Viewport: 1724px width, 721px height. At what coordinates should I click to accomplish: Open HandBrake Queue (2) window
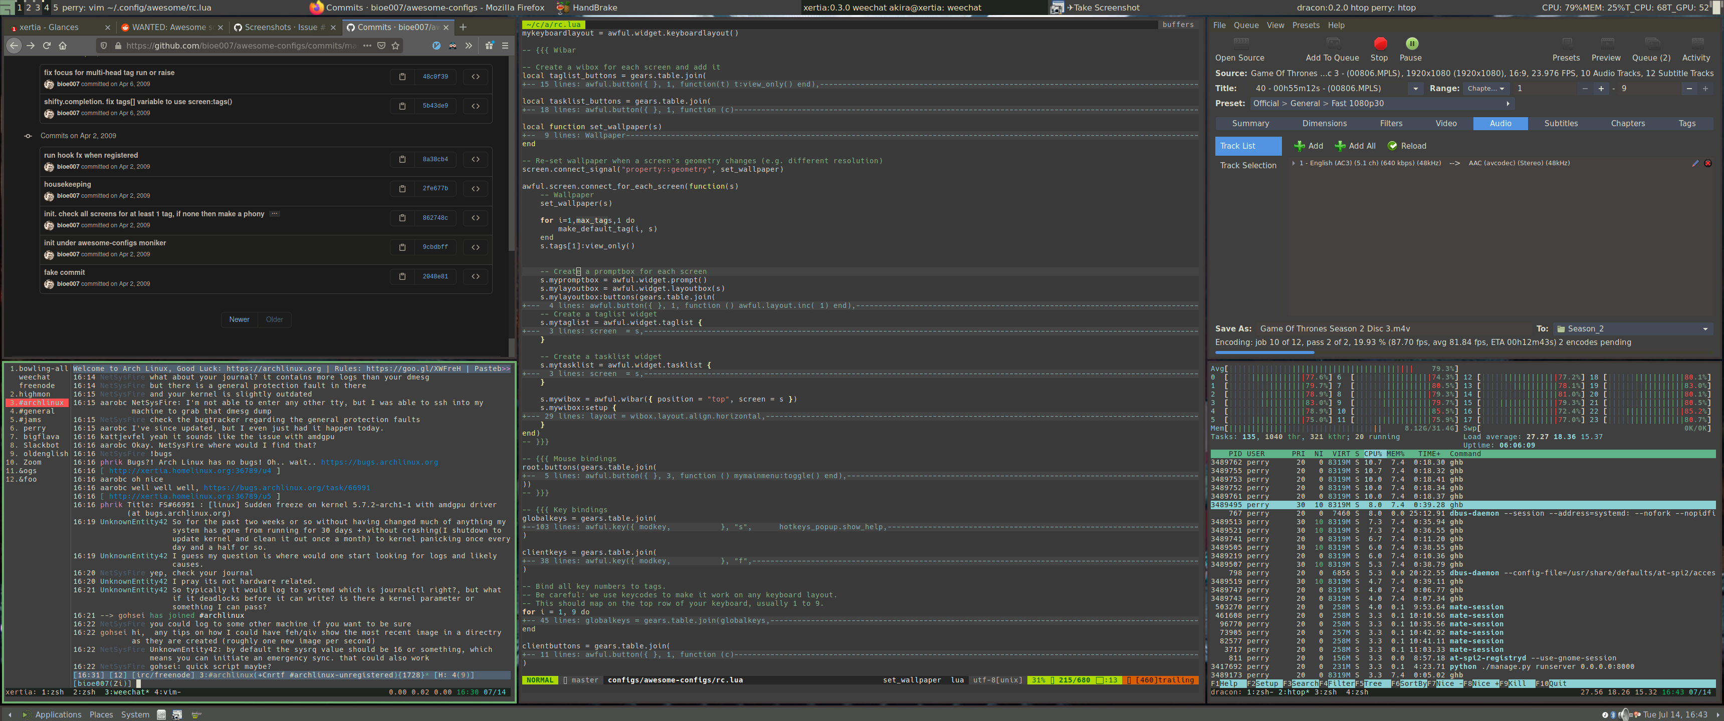click(1651, 49)
